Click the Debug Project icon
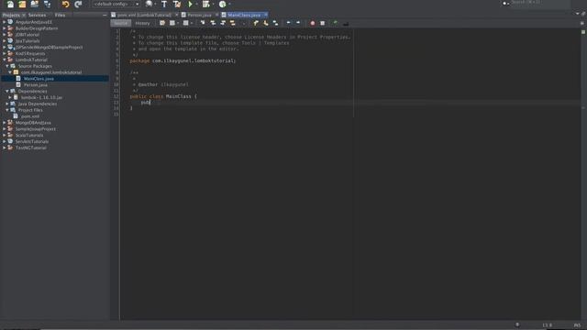The width and height of the screenshot is (587, 330). [205, 4]
